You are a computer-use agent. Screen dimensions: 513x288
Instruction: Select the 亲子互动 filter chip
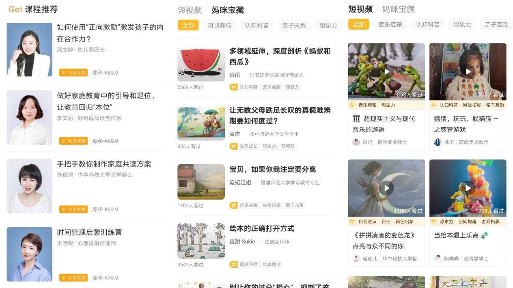click(496, 24)
